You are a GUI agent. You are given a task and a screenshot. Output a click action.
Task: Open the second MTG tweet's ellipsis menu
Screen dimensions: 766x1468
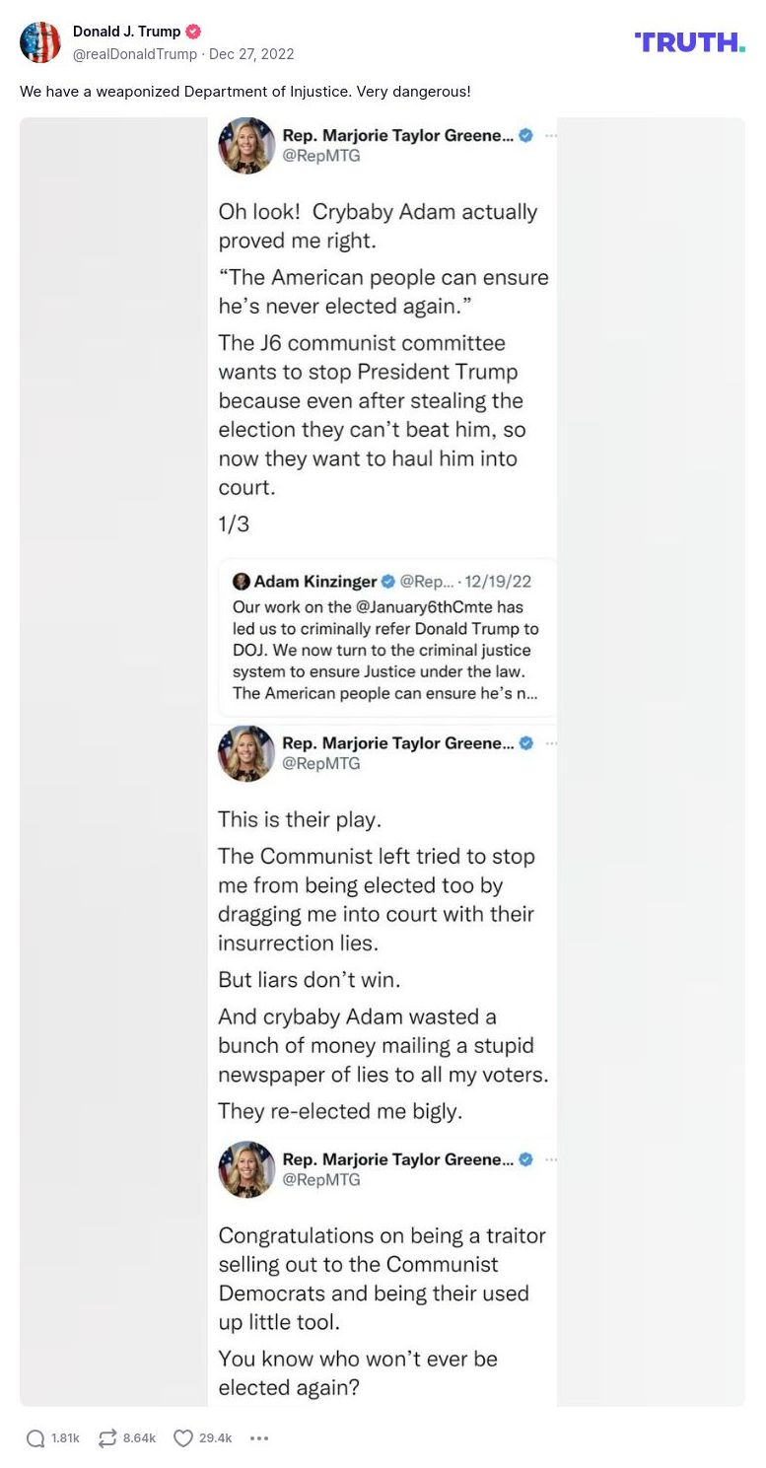(x=552, y=743)
